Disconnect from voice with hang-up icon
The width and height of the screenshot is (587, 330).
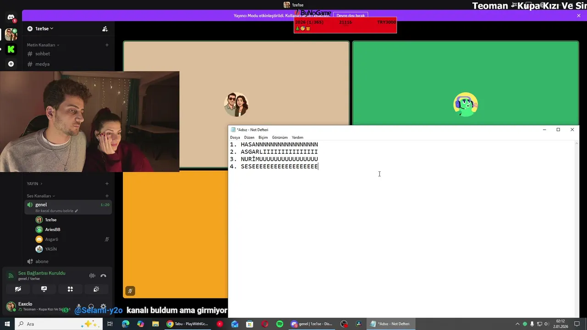tap(103, 275)
